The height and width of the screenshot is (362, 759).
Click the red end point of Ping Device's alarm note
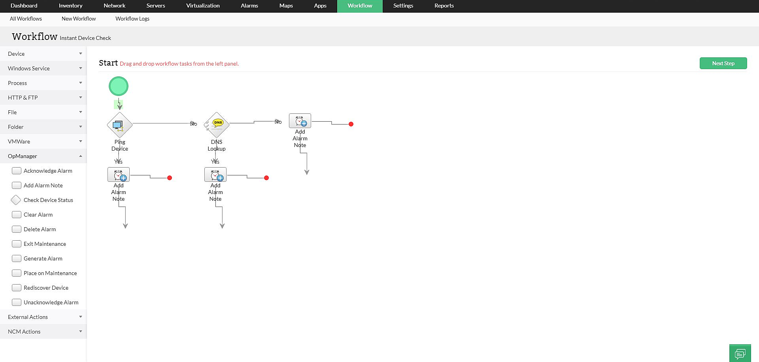click(170, 178)
